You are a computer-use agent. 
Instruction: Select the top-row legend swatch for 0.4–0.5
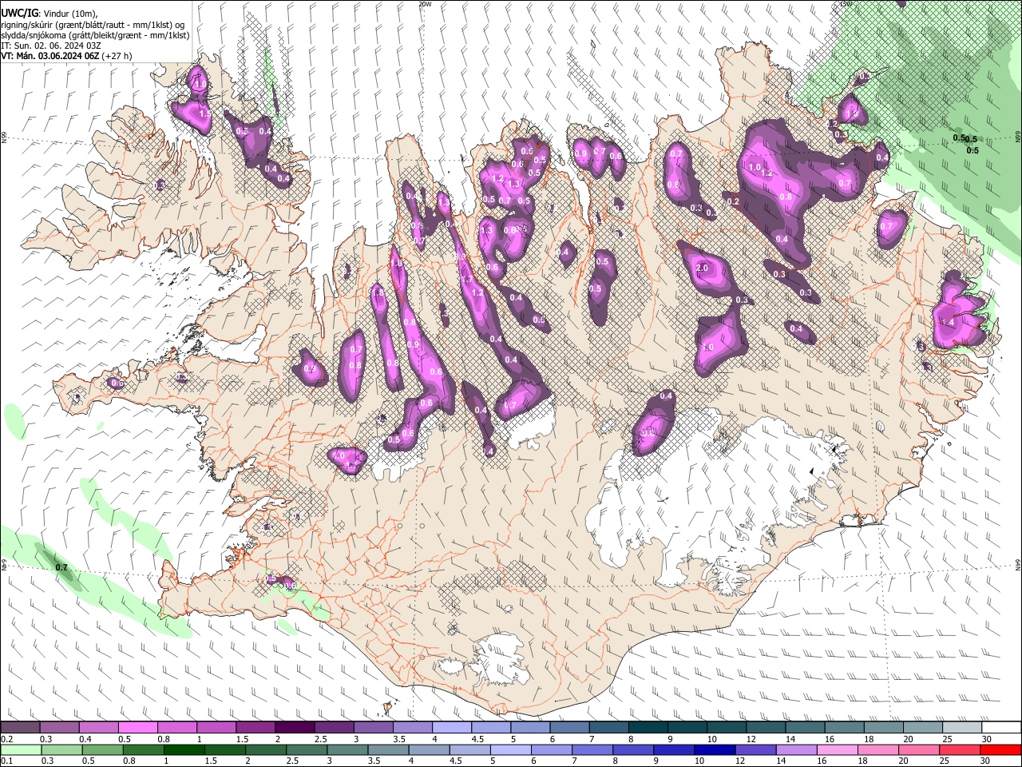click(99, 728)
